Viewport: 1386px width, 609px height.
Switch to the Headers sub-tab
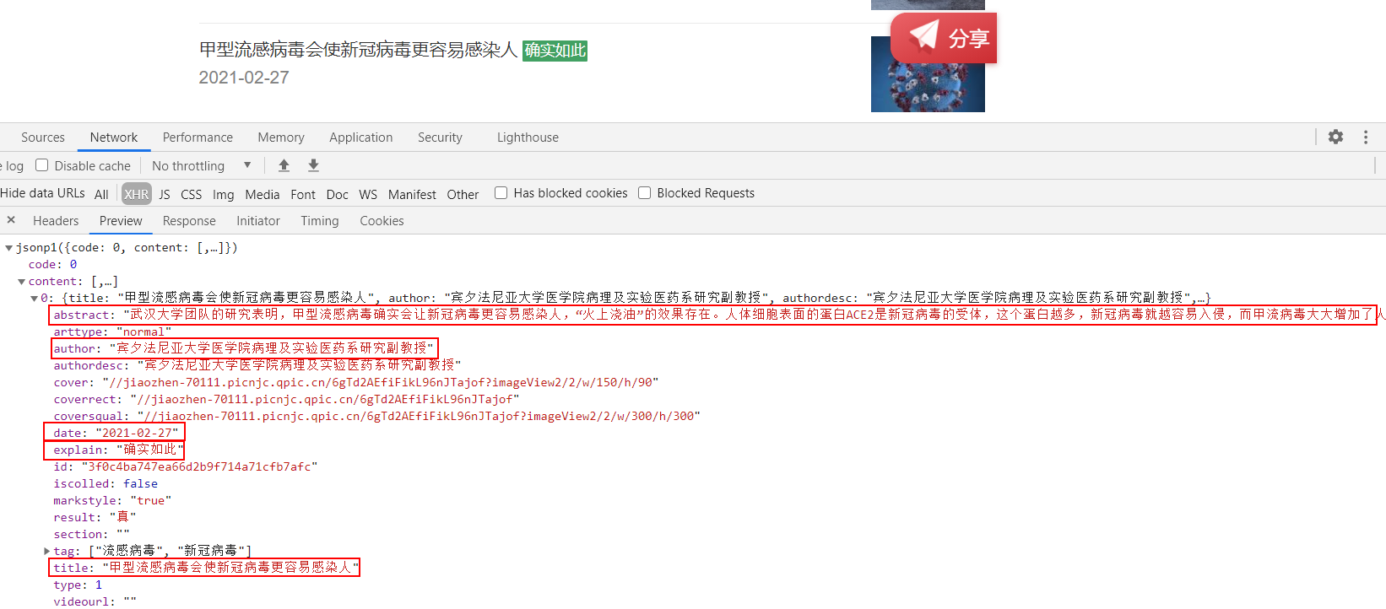pos(56,221)
